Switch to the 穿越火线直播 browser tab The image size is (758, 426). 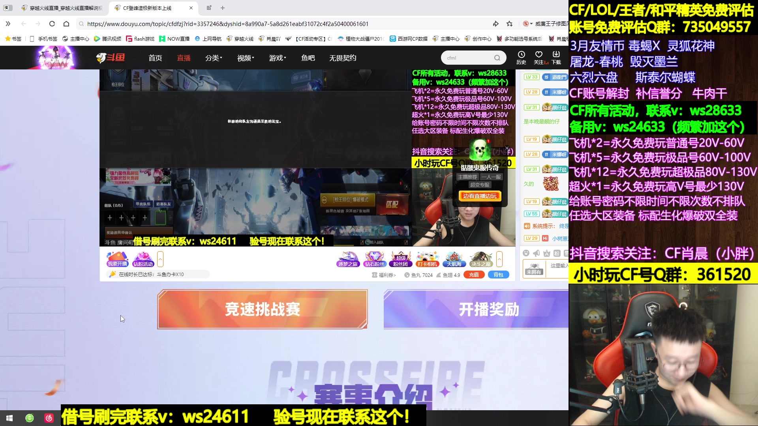click(63, 8)
